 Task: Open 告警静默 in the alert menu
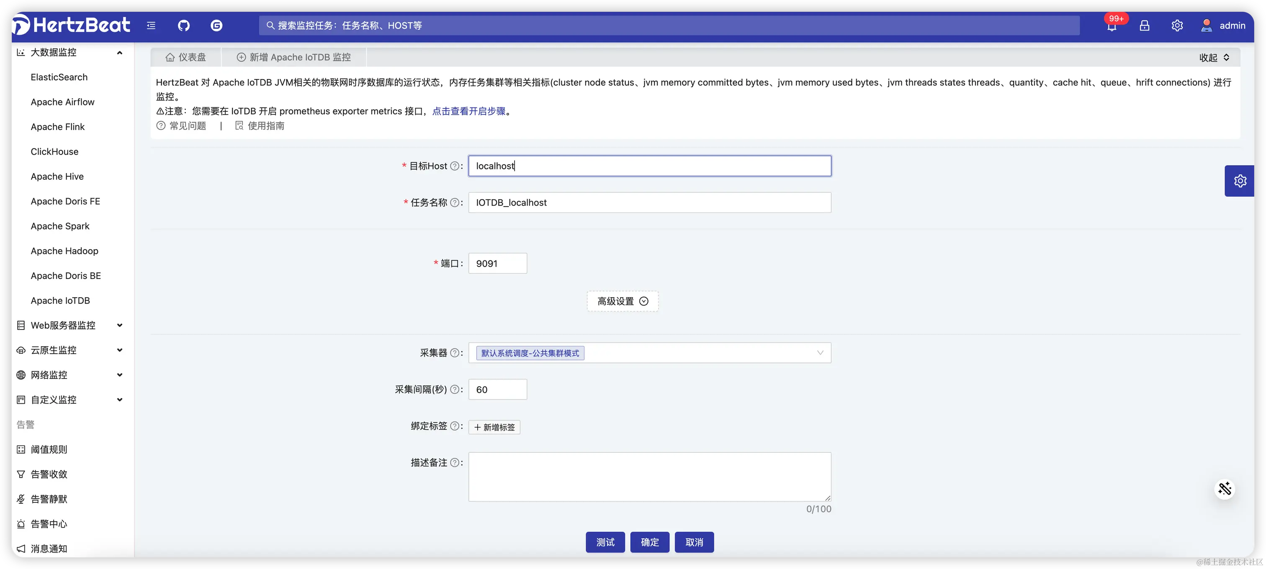pos(49,499)
